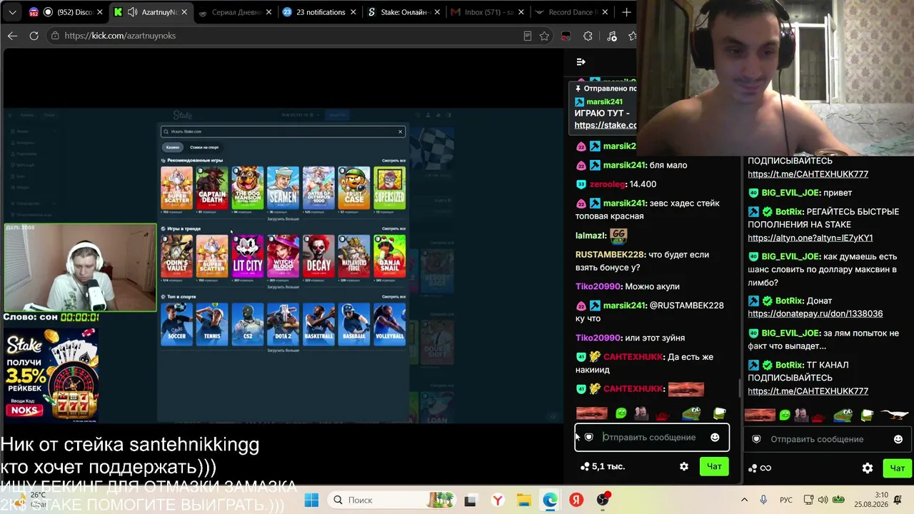
Task: Close the Stake: Онлайн tab
Action: pos(436,12)
